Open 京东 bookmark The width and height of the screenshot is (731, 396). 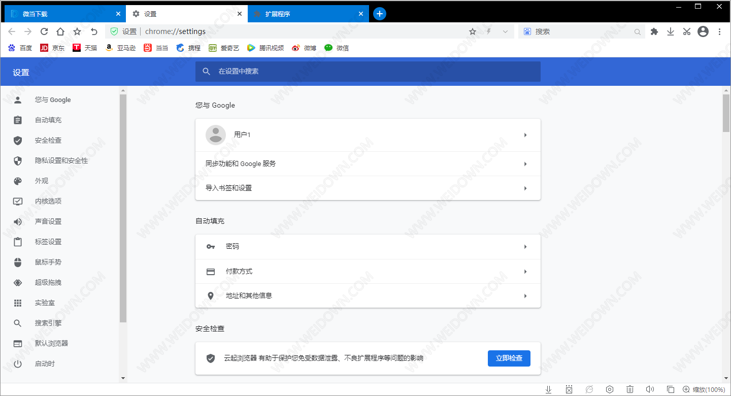click(x=52, y=48)
